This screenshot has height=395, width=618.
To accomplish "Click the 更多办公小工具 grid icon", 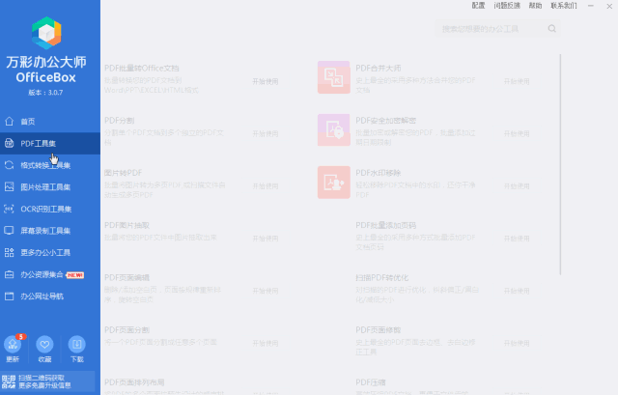I will (9, 253).
